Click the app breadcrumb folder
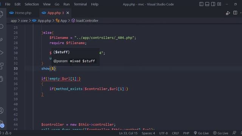 (14, 21)
